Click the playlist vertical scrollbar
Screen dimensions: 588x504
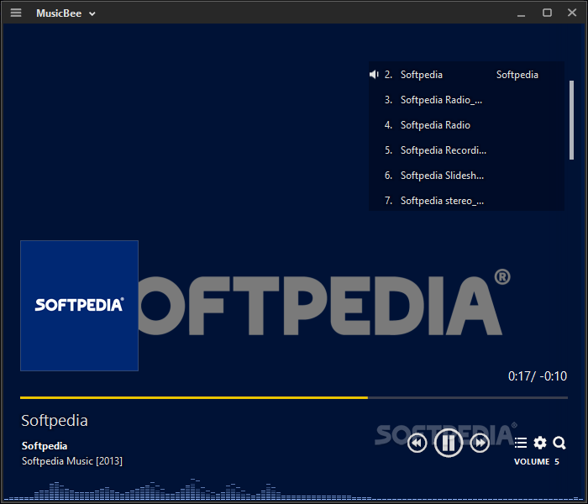571,120
